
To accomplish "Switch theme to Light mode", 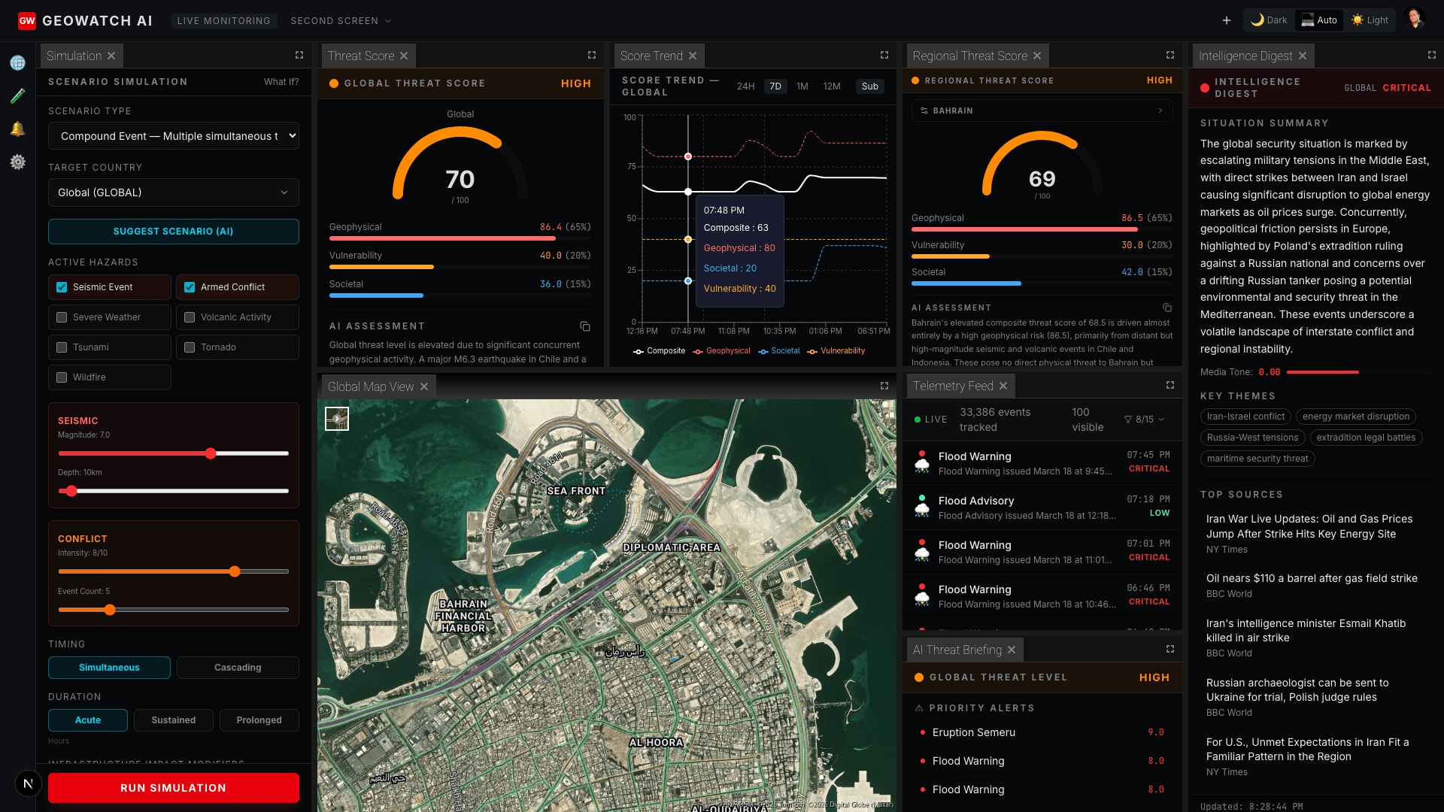I will (1370, 20).
